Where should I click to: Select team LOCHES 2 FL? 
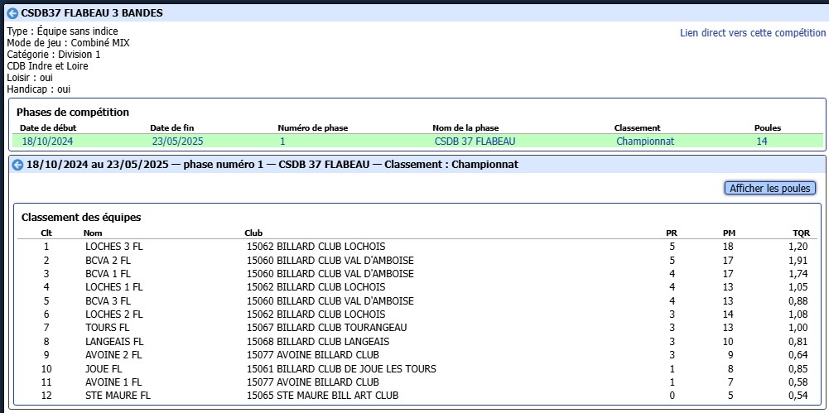click(114, 315)
